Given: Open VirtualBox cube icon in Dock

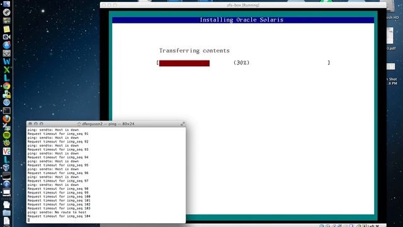Looking at the screenshot, I should pos(7,168).
